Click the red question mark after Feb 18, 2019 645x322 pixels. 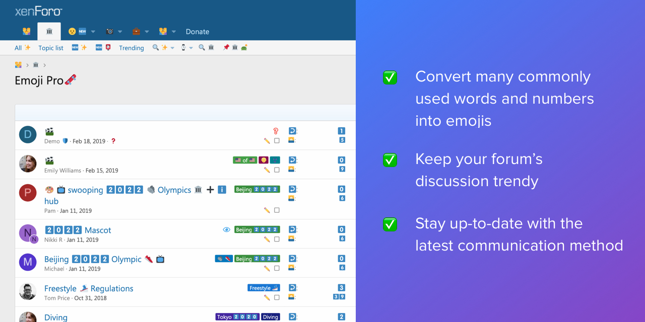pos(113,141)
